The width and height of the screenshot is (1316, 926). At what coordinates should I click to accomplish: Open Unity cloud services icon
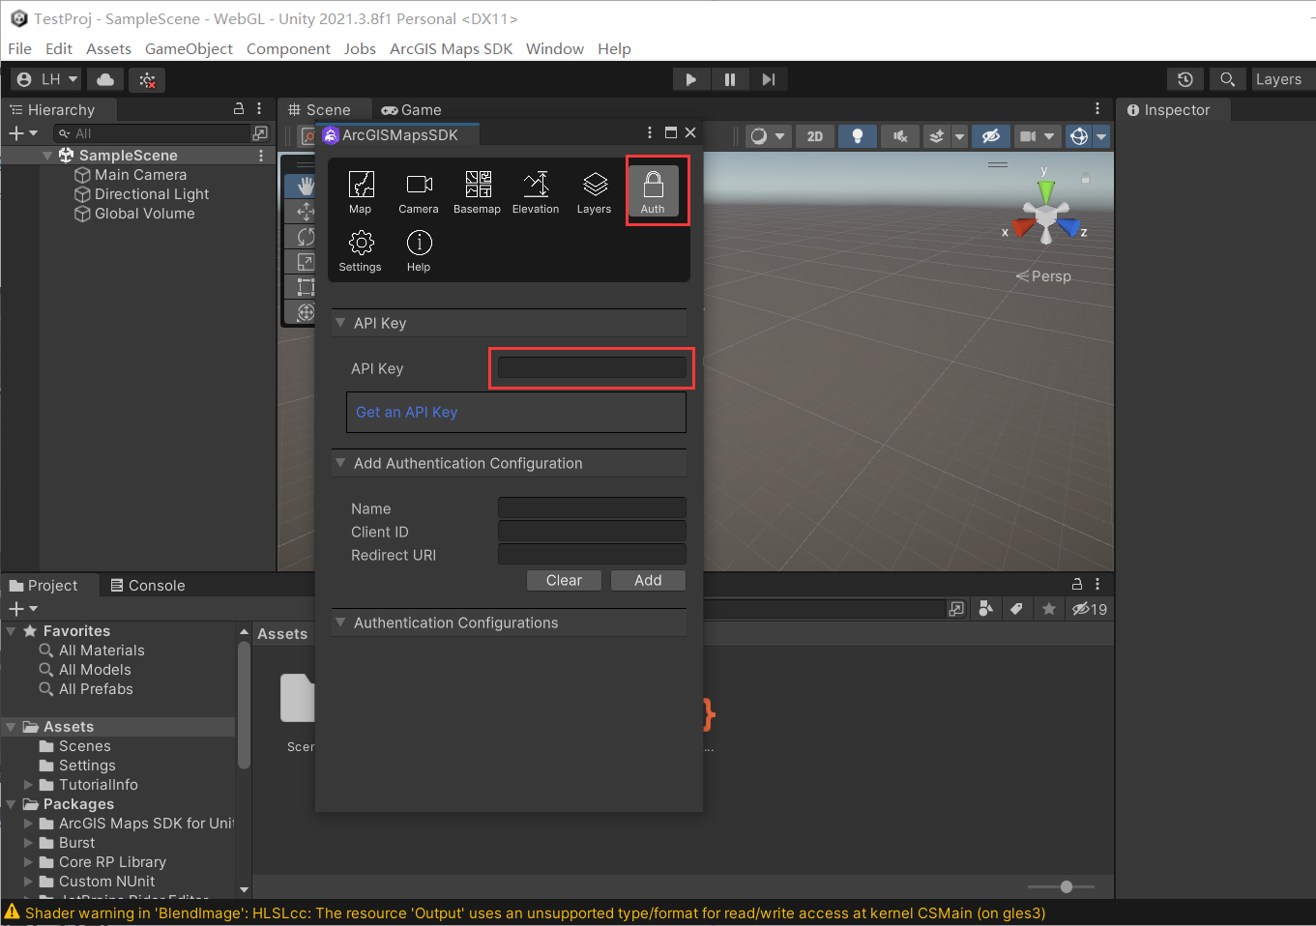click(105, 79)
